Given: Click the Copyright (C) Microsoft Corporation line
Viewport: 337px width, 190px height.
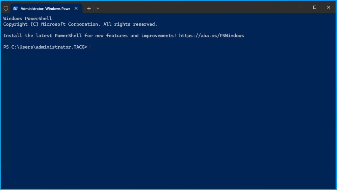Looking at the screenshot, I should (80, 24).
